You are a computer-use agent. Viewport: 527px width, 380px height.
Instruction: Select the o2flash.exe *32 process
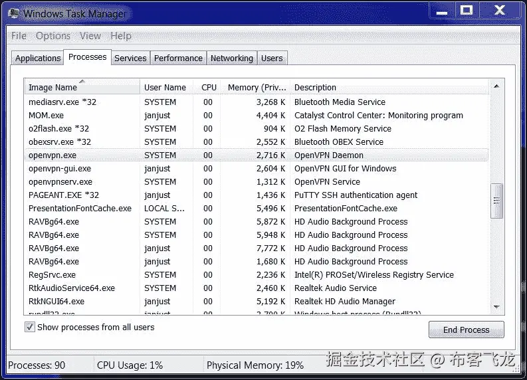pyautogui.click(x=256, y=128)
